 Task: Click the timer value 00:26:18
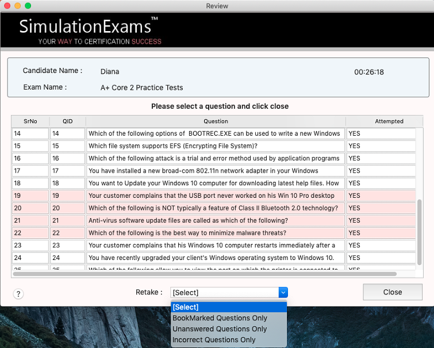coord(369,72)
